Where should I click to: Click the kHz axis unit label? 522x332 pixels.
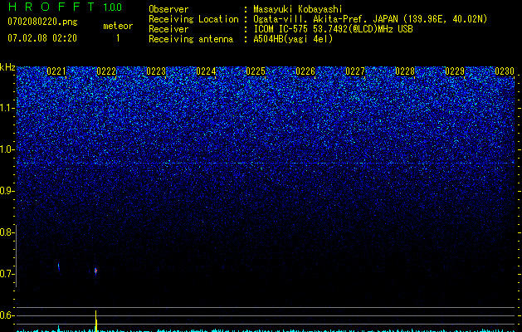tap(7, 67)
